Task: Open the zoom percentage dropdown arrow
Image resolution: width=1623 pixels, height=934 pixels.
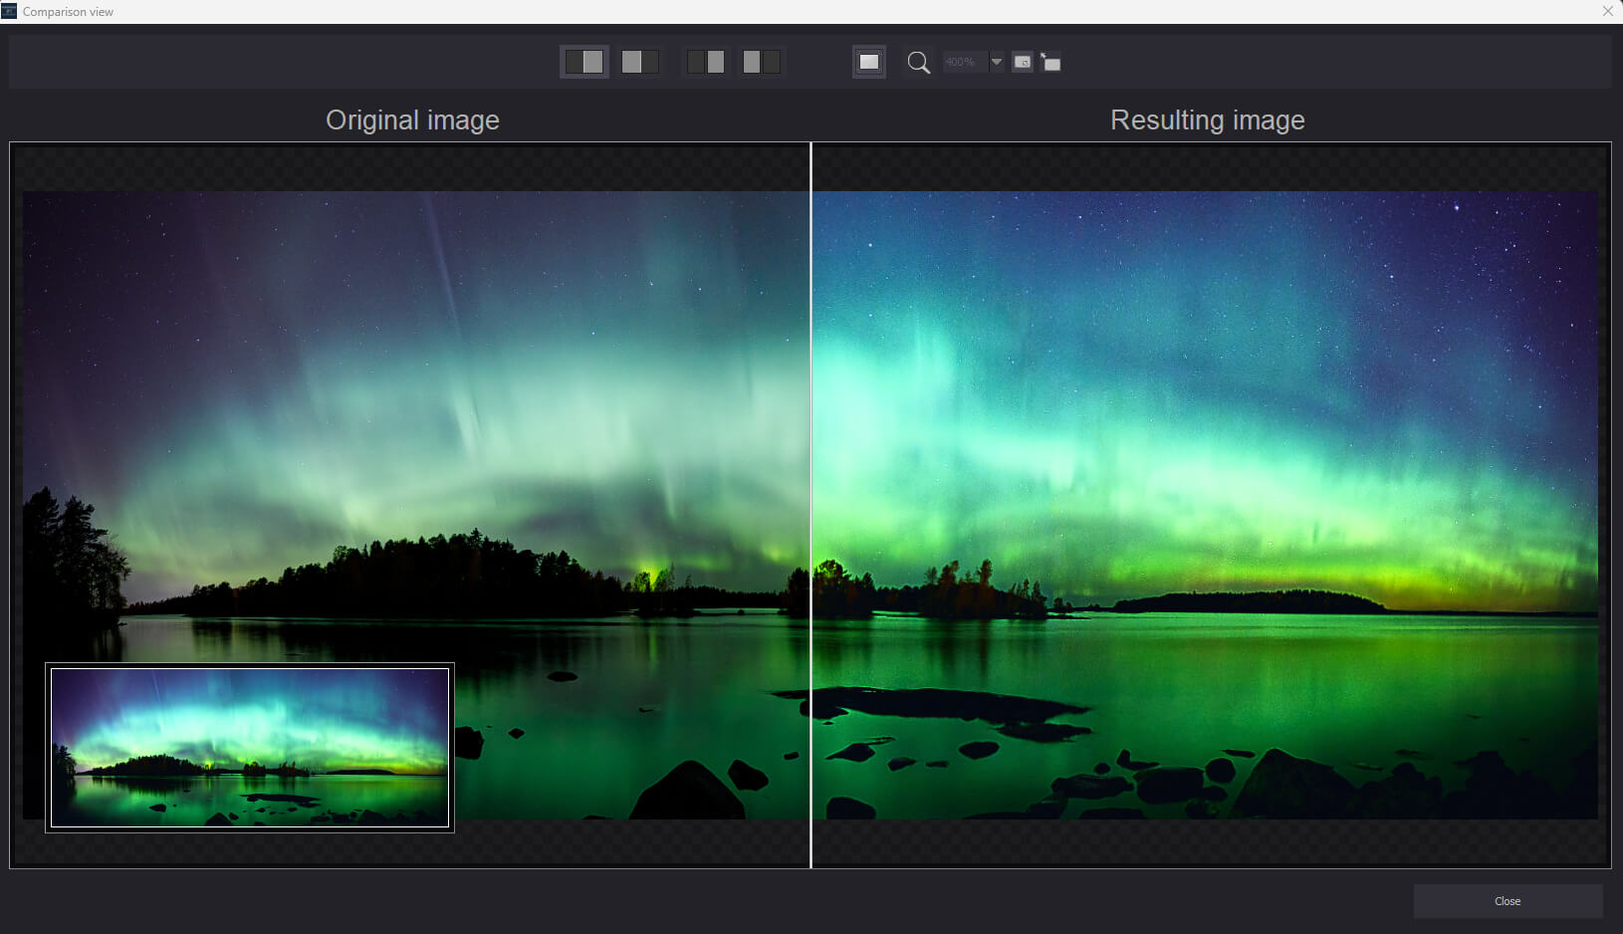Action: click(996, 62)
